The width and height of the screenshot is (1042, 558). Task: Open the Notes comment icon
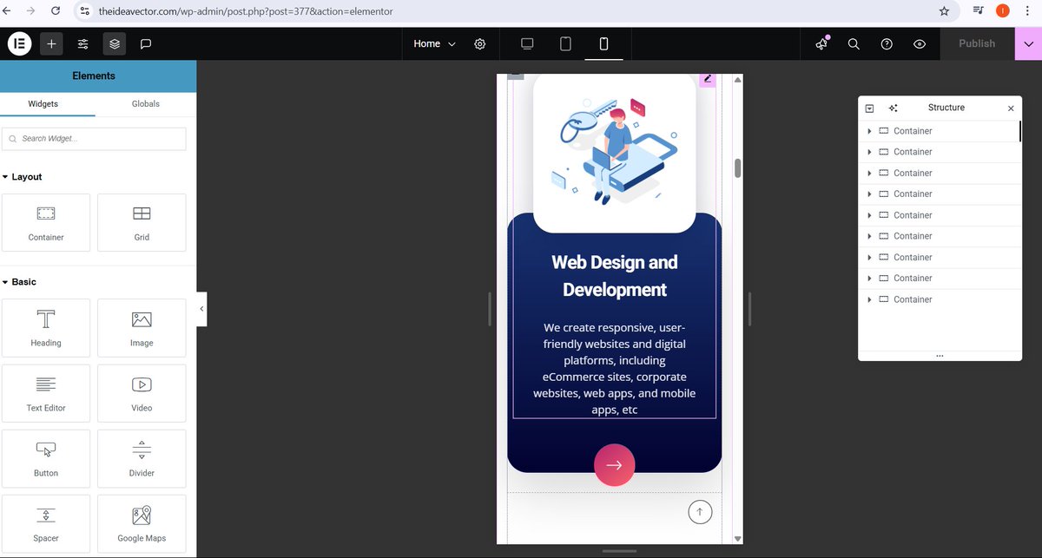[x=146, y=43]
